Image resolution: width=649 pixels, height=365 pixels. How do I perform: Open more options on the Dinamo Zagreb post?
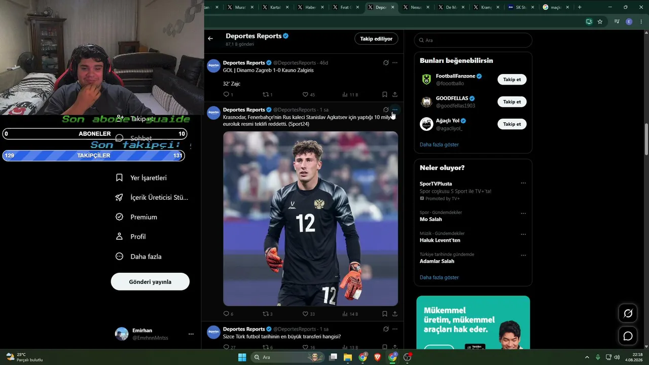395,63
